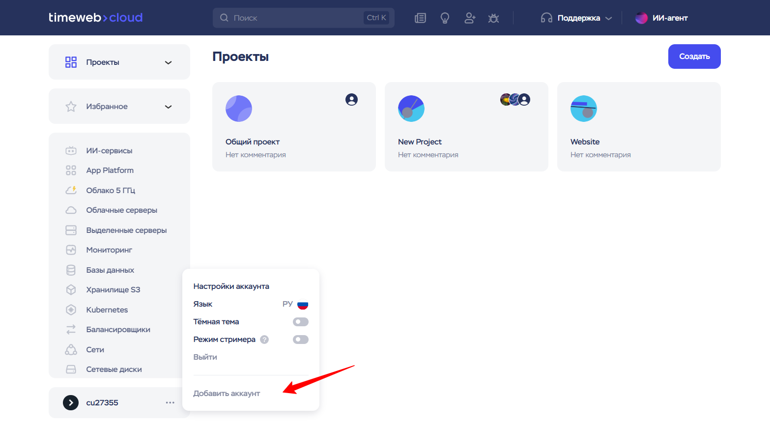Enable the Режим стримера toggle
The height and width of the screenshot is (427, 770).
(x=301, y=340)
